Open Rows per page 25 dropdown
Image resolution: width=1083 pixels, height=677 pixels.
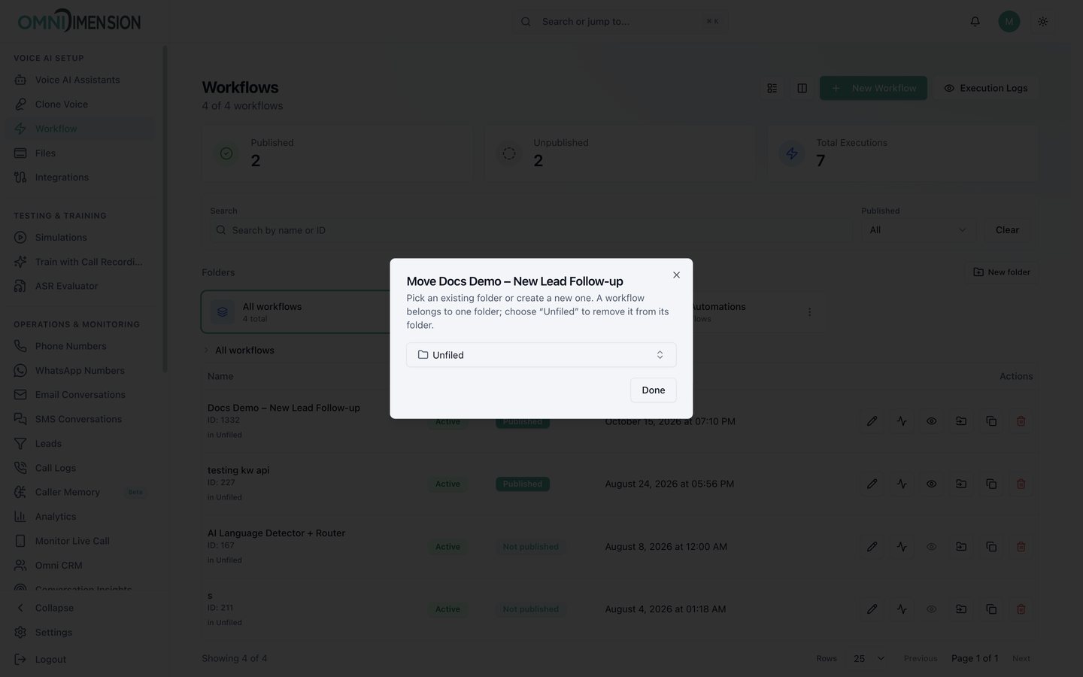(869, 658)
